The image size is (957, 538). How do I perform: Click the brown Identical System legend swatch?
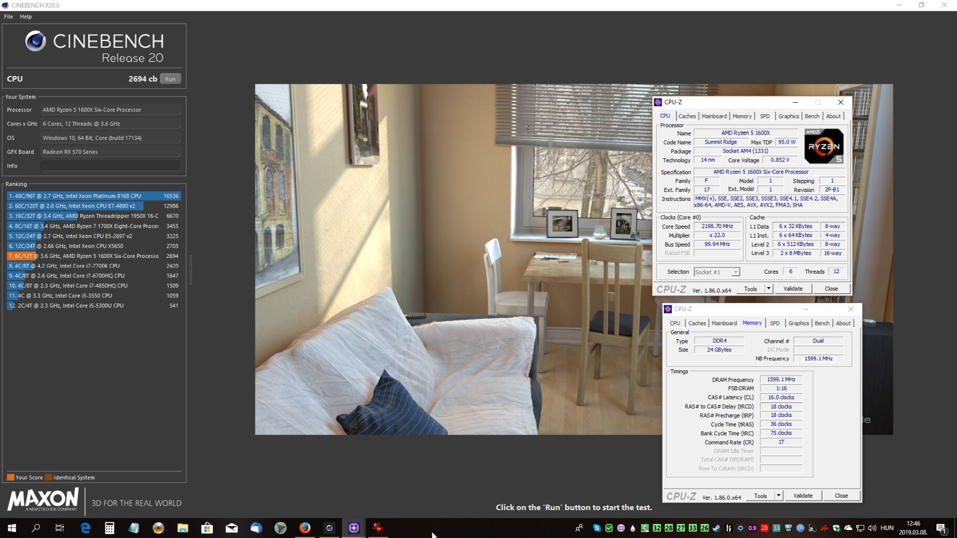point(49,477)
